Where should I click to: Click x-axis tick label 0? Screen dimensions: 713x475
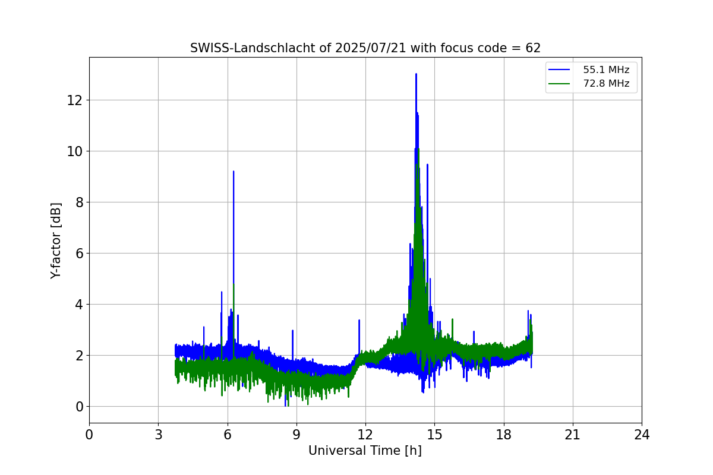[89, 435]
